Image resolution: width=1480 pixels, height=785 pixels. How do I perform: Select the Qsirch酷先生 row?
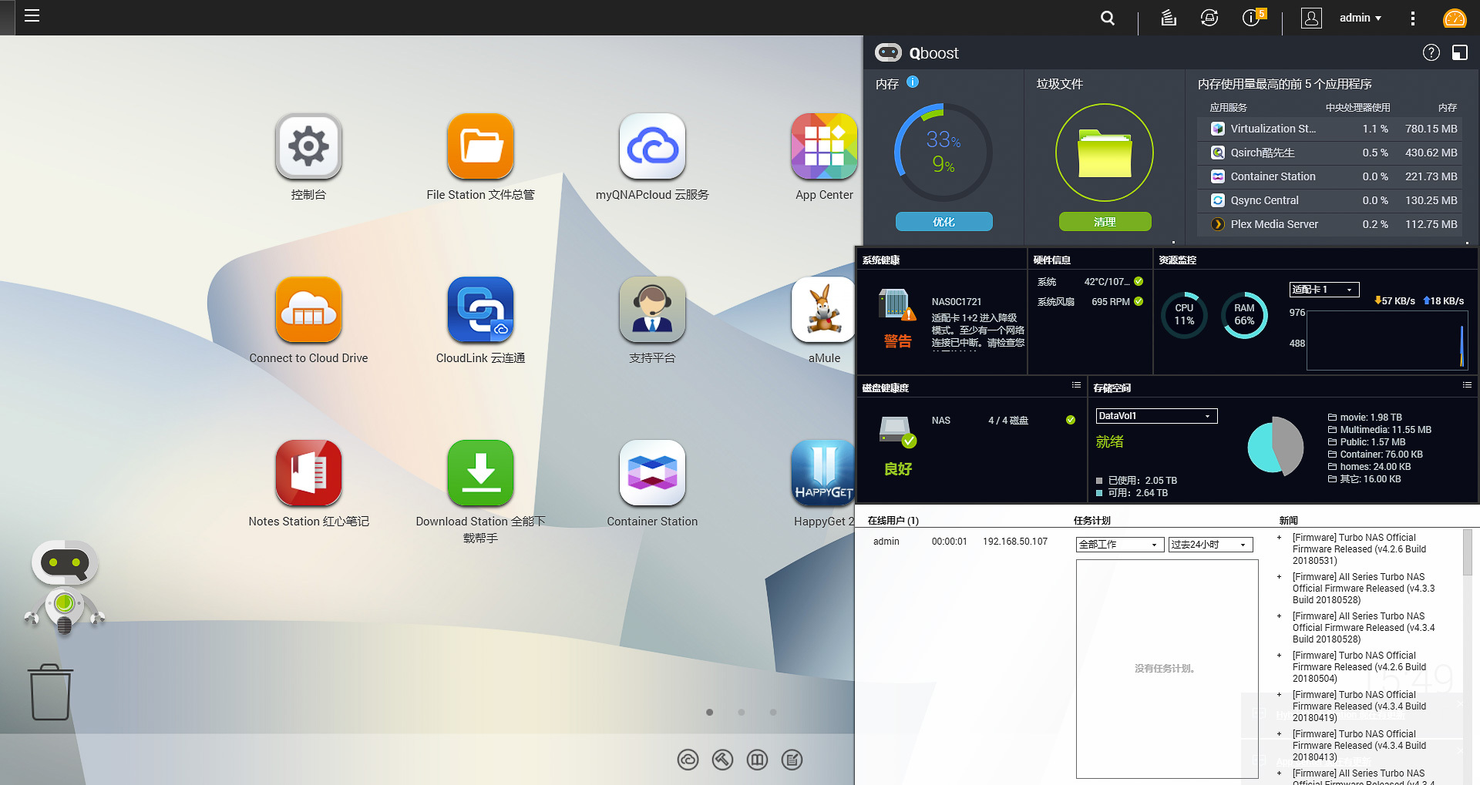(x=1329, y=153)
